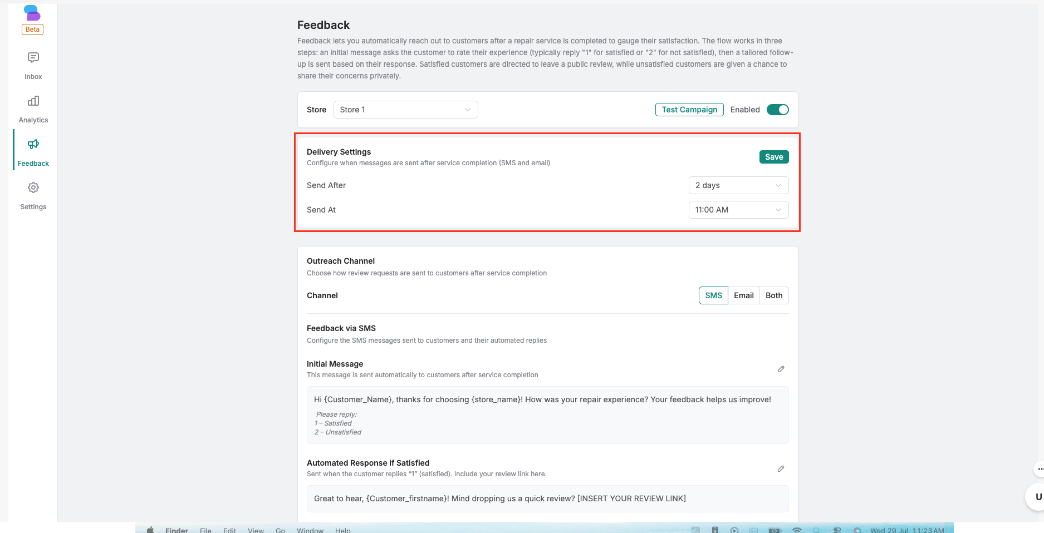Viewport: 1044px width, 533px height.
Task: Edit the Initial Message with pencil icon
Action: coord(781,369)
